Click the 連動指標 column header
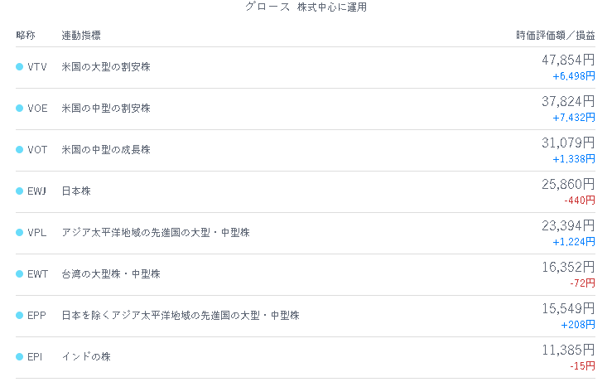612x382 pixels. (81, 36)
